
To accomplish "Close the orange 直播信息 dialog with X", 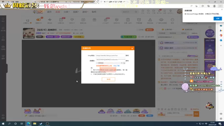I will (132, 48).
